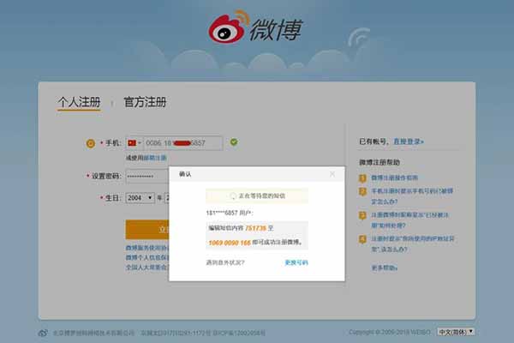Click the number 1069 0090 166 in dialog

[x=230, y=243]
